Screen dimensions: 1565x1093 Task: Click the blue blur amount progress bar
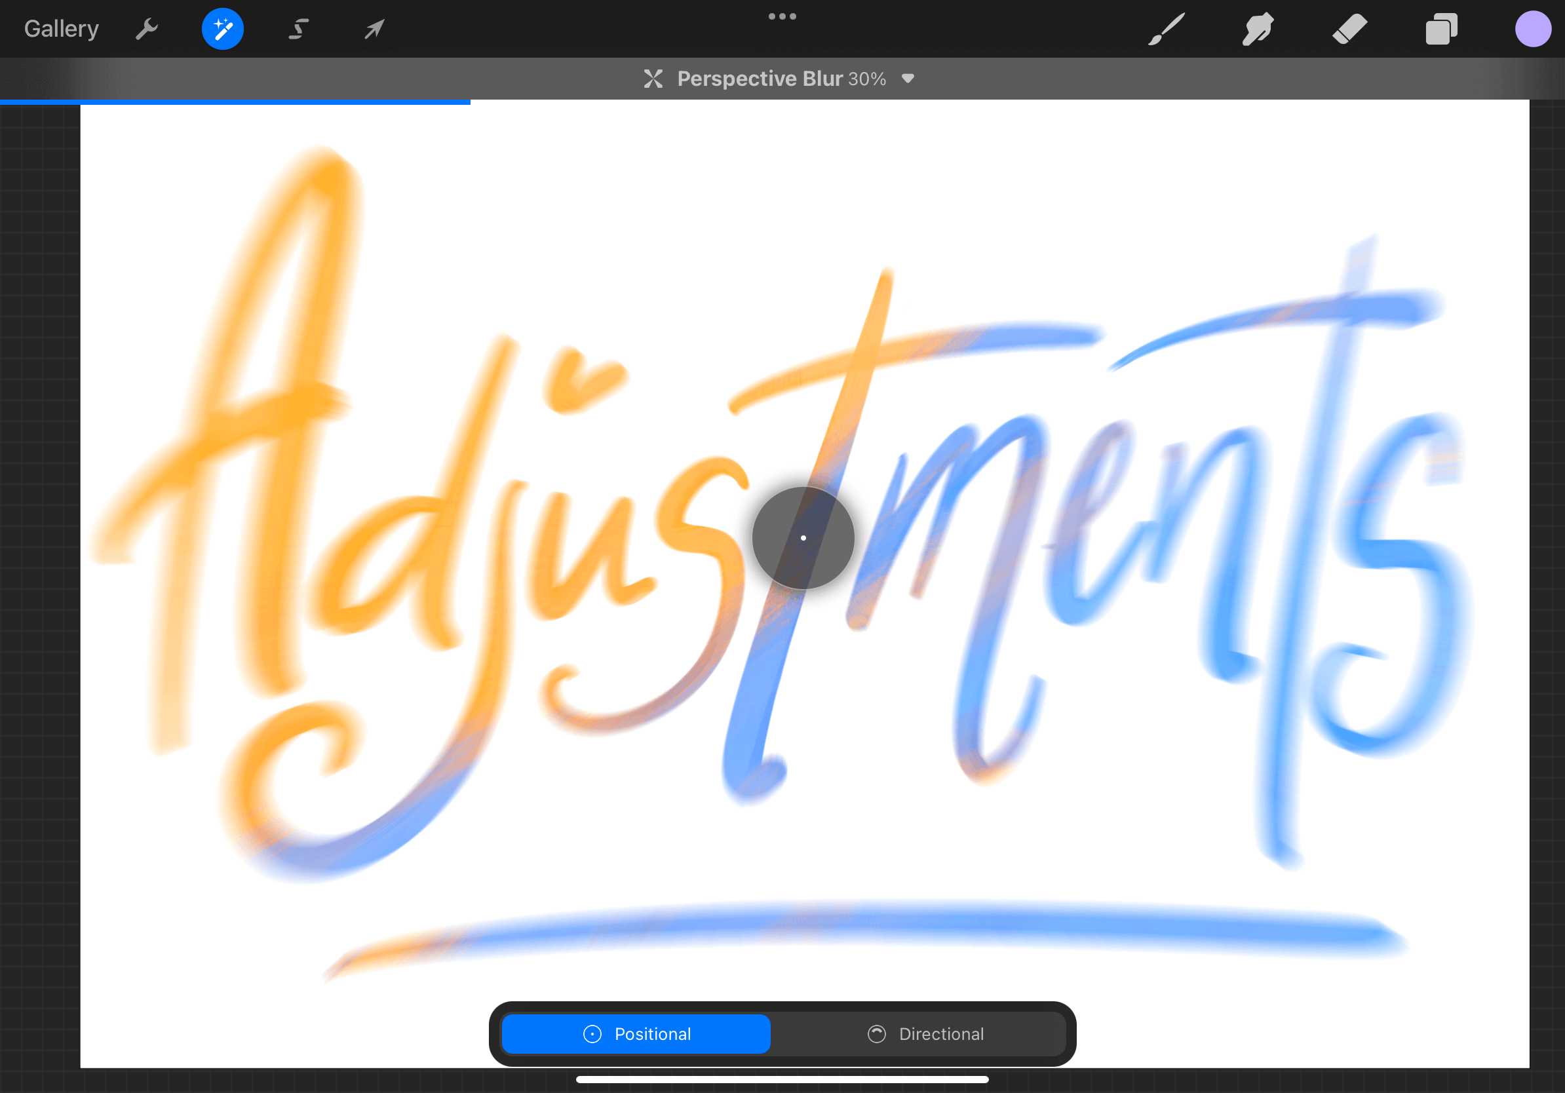coord(235,102)
